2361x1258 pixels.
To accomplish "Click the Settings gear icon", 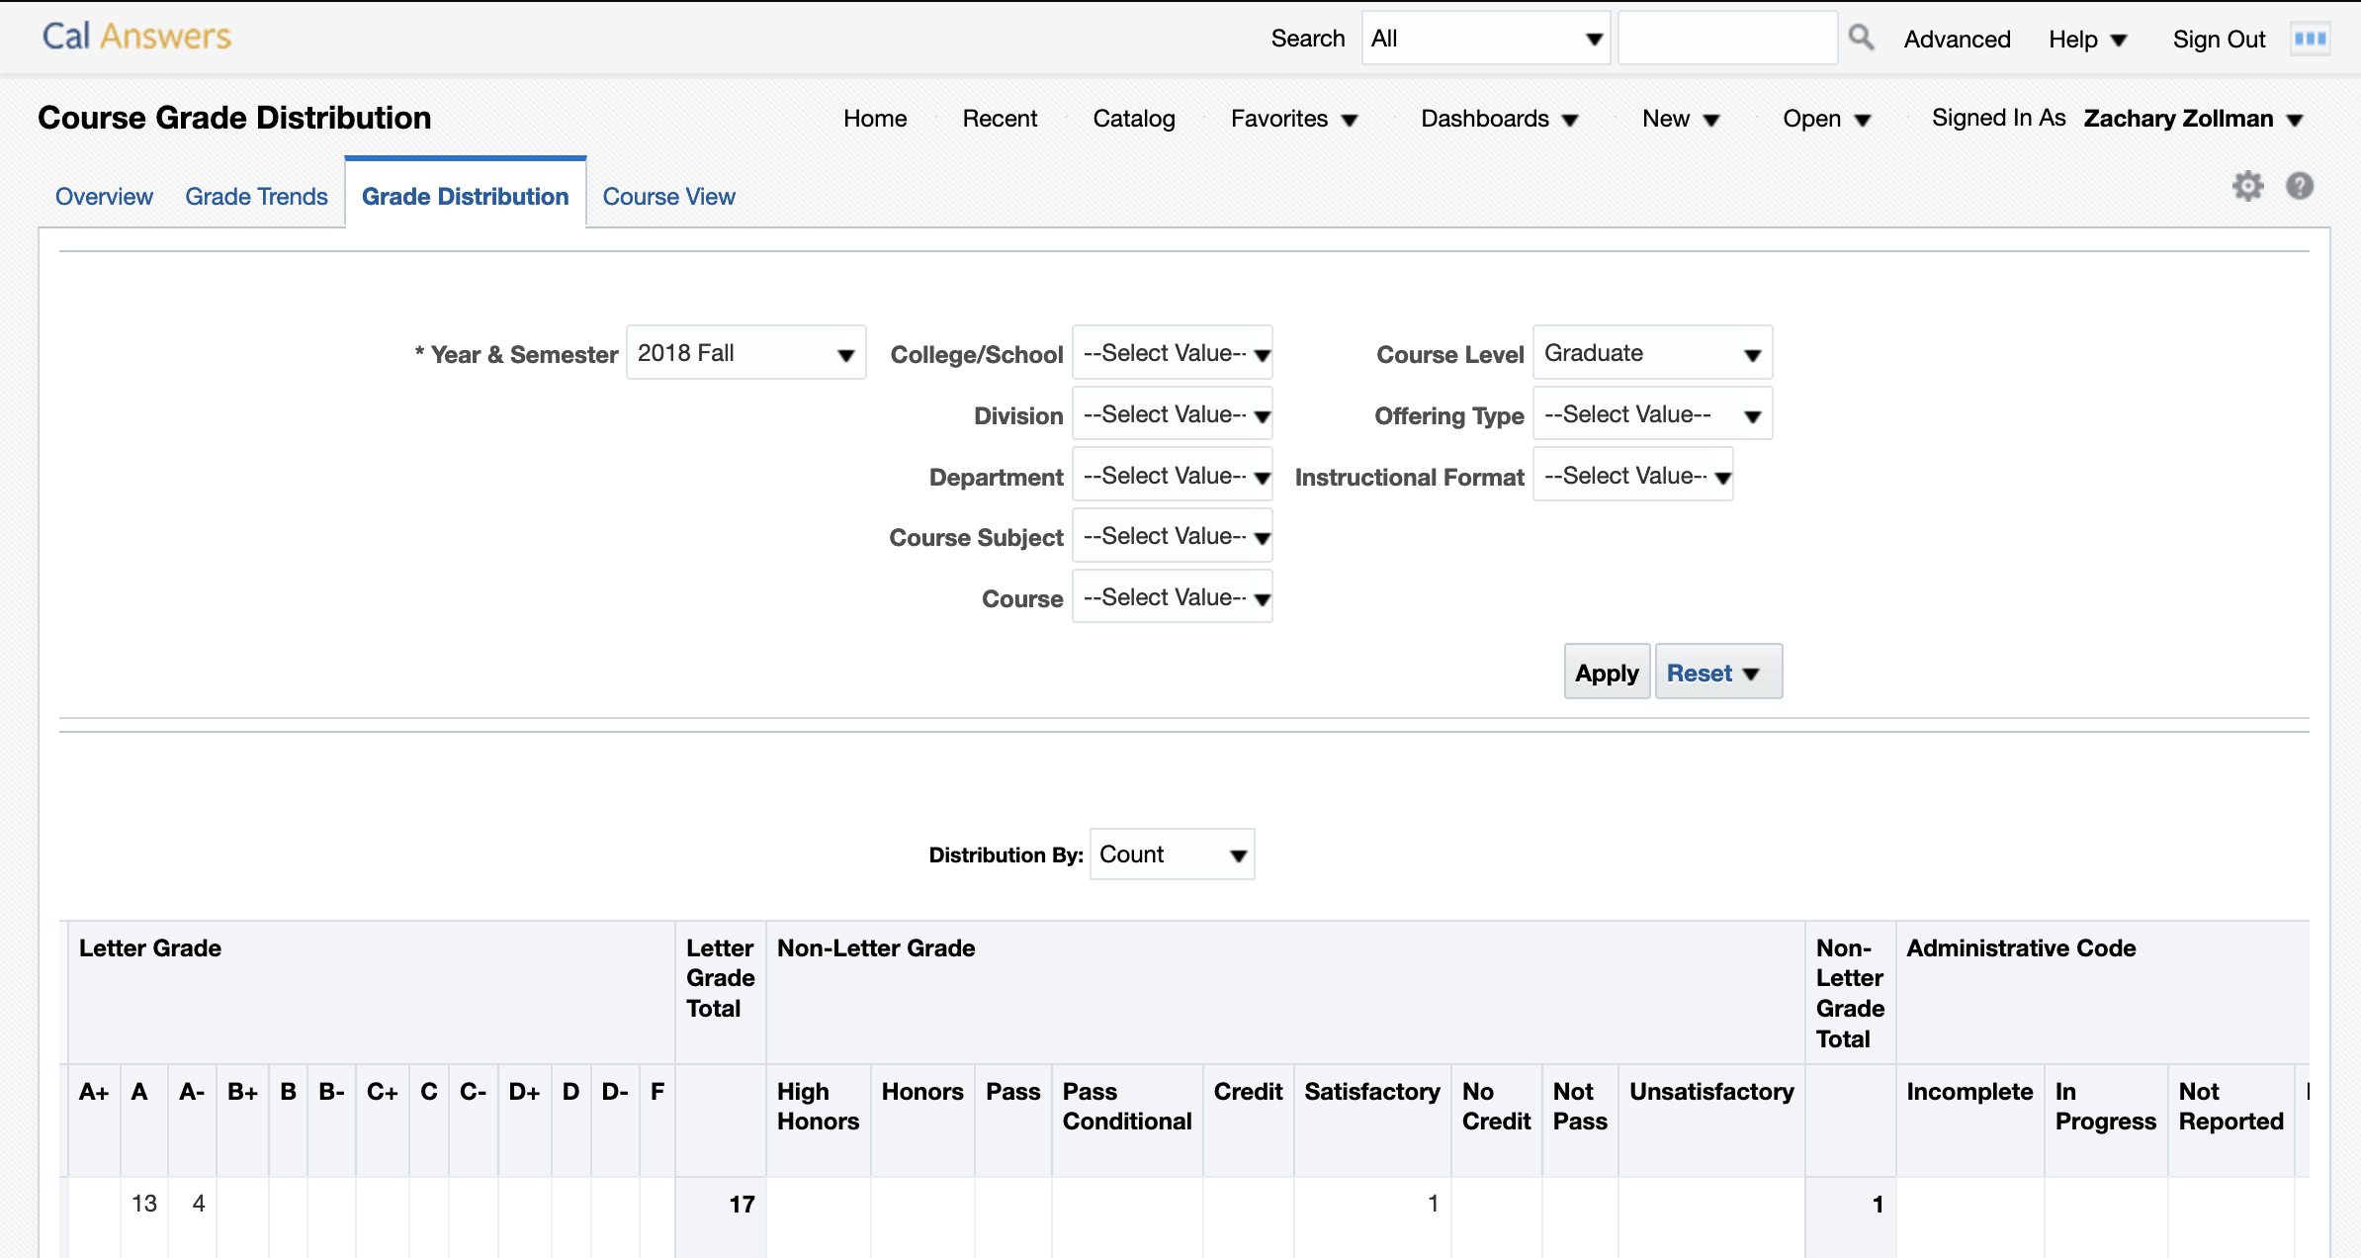I will [2248, 186].
